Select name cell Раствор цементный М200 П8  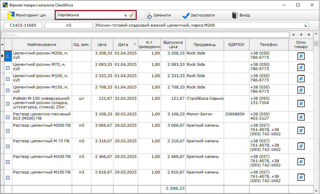tap(42, 130)
